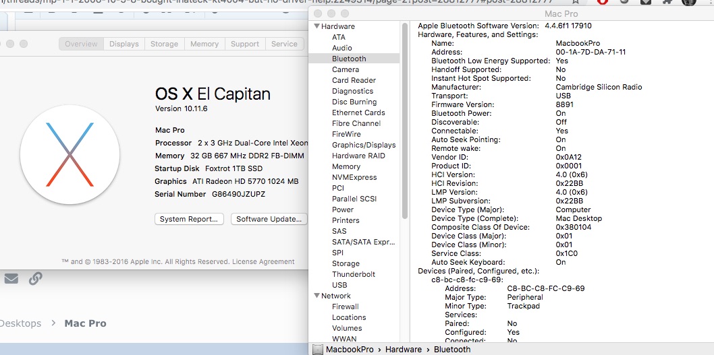Click the Desktops breadcrumb link
The image size is (714, 355).
(20, 323)
